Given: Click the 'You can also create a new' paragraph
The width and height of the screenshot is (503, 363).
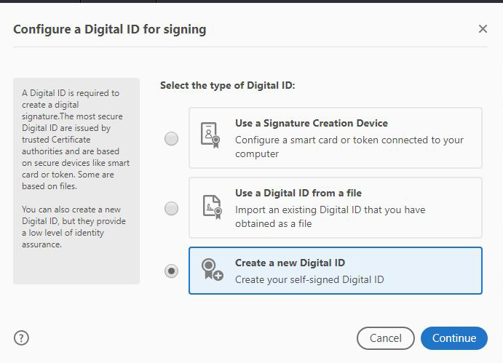Looking at the screenshot, I should (74, 227).
